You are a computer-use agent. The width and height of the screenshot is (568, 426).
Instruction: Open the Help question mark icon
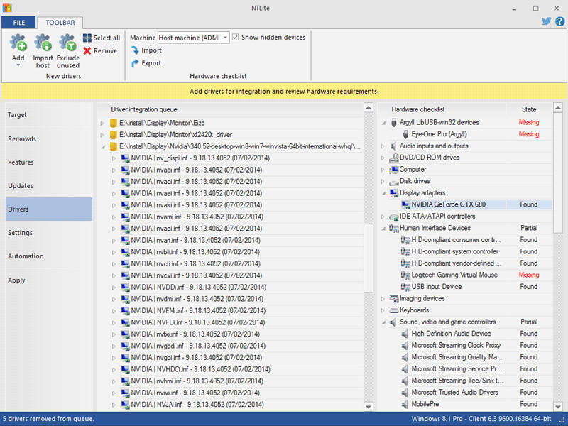coord(559,21)
